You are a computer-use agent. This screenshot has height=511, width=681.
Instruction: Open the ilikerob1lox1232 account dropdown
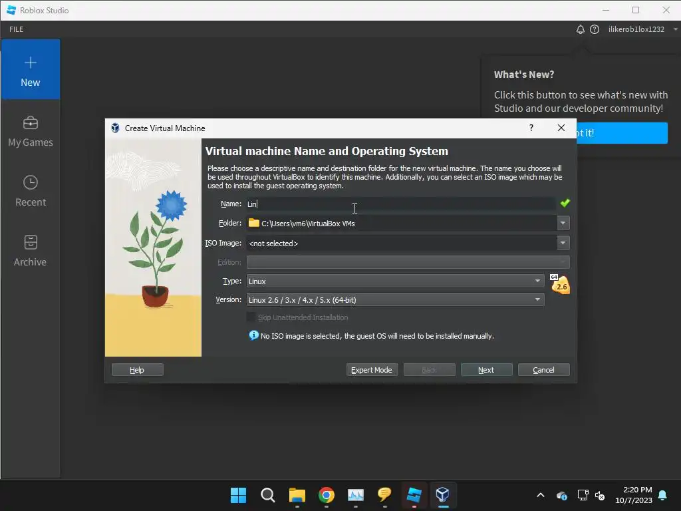point(642,29)
